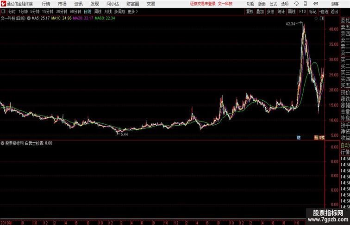Click the mobile phone icon

[x=305, y=4]
